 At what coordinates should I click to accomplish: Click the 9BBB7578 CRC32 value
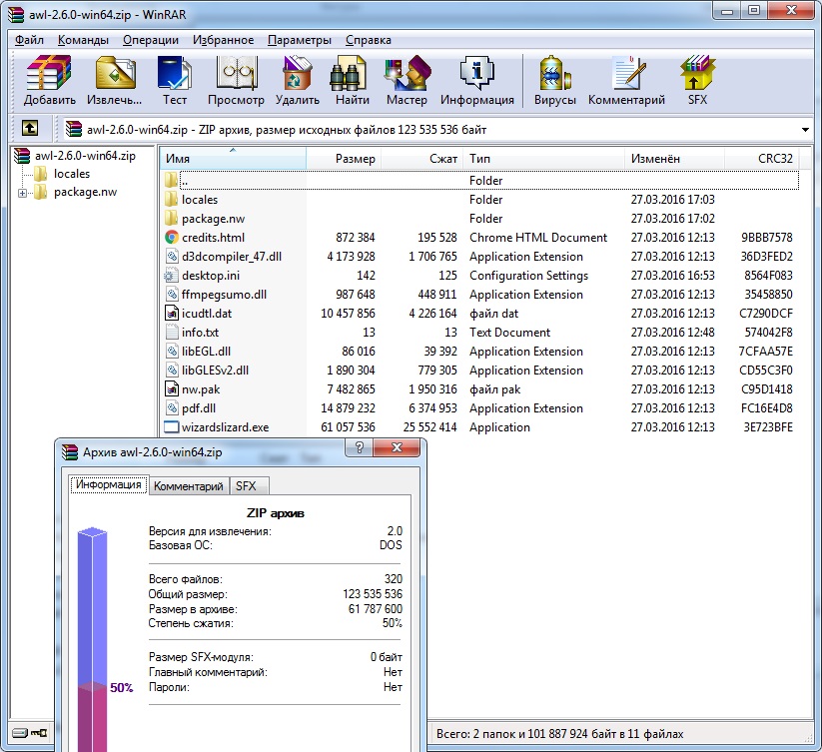pyautogui.click(x=766, y=238)
